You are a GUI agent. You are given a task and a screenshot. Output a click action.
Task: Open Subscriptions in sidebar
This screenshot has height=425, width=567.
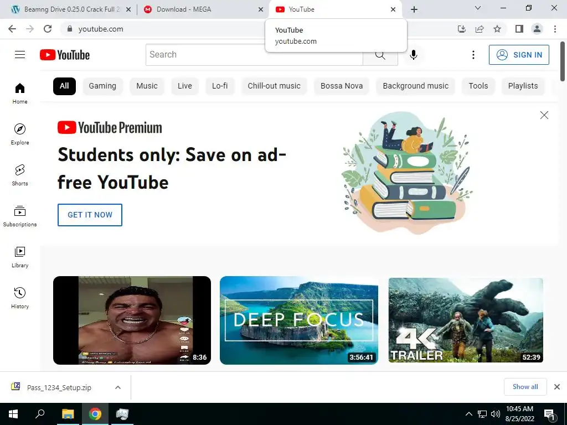[x=20, y=216]
